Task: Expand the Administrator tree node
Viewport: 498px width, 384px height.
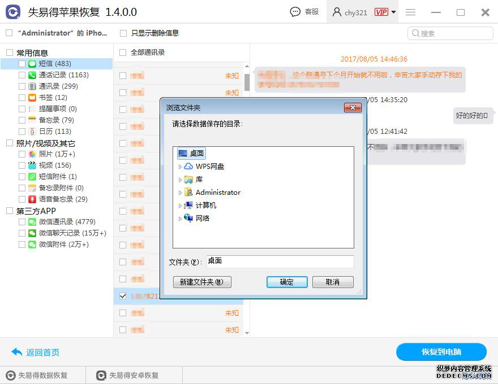Action: point(180,193)
